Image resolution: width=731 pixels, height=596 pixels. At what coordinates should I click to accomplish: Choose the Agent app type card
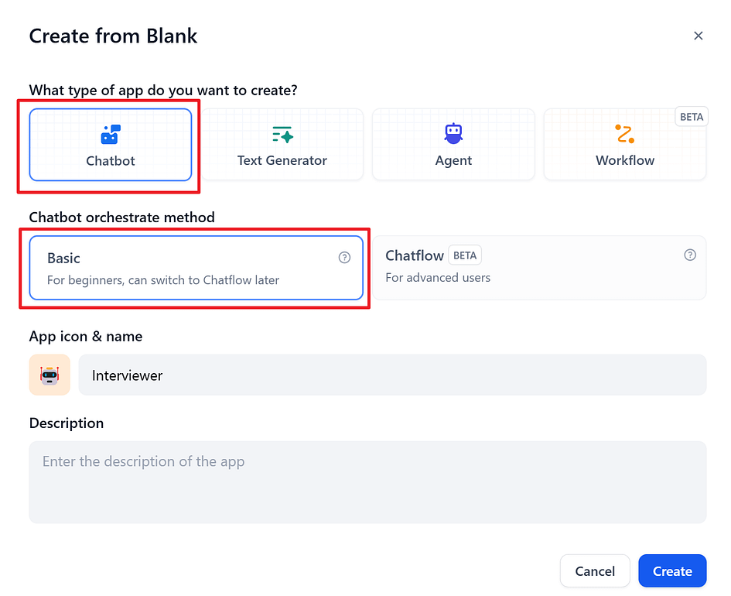453,145
